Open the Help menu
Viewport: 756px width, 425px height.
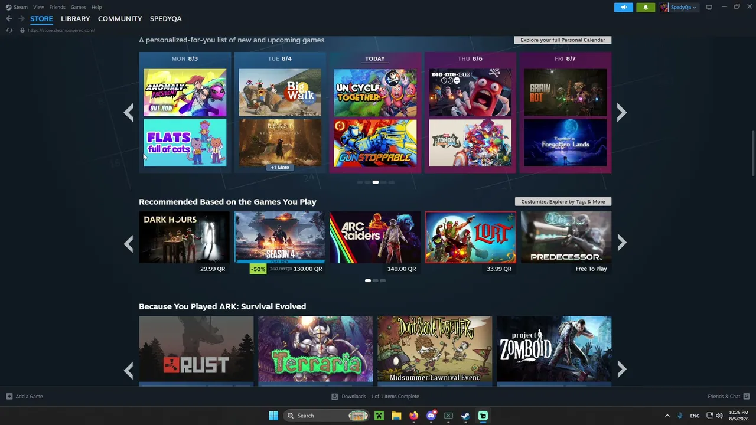97,7
